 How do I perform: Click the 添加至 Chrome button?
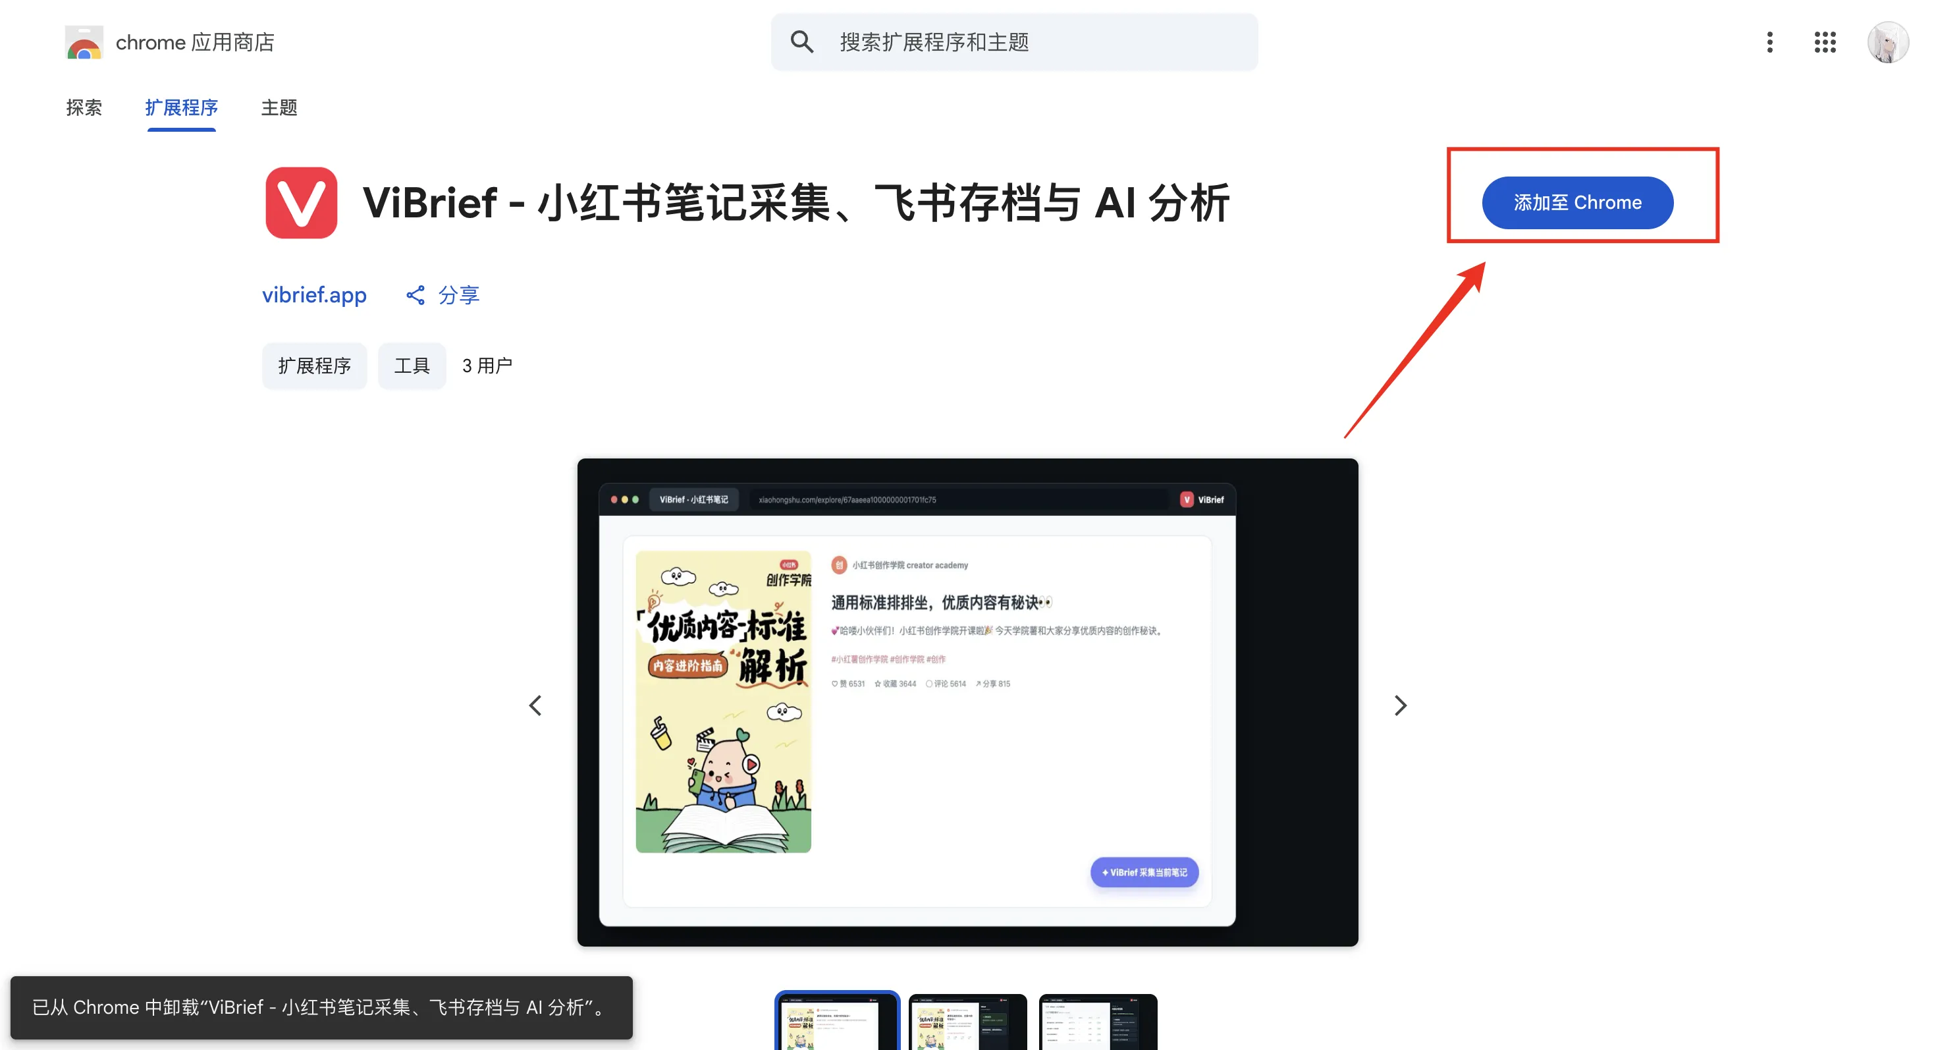[1578, 203]
